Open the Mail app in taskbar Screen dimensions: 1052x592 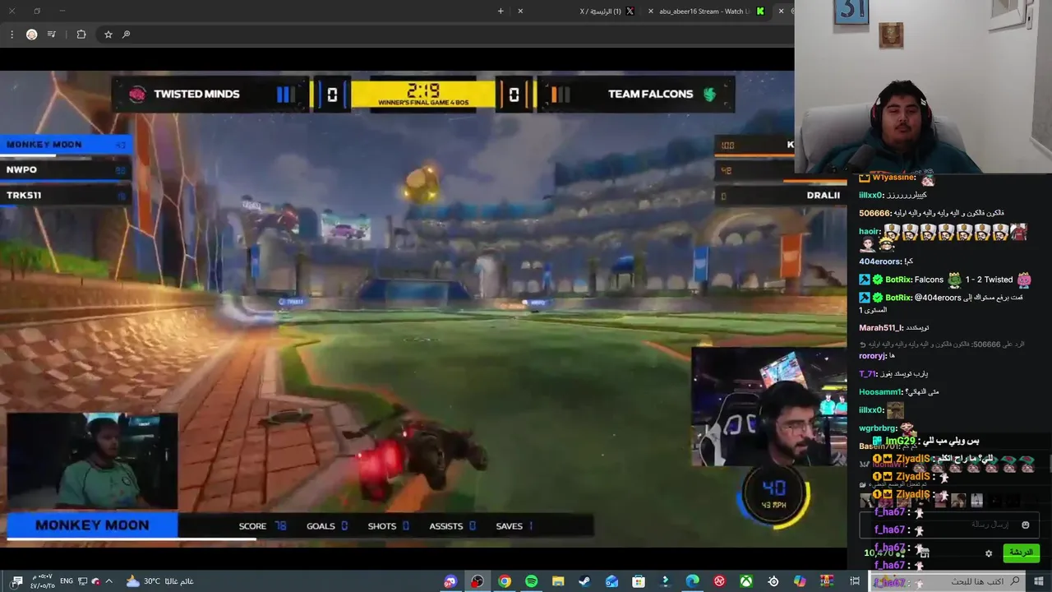click(x=611, y=581)
